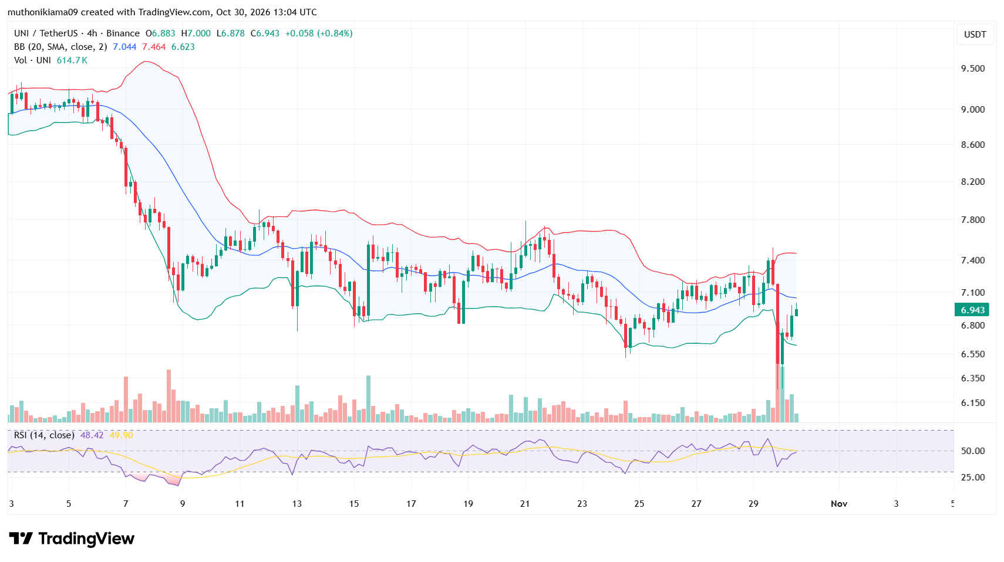Click the RSI 25.00 scale label
This screenshot has width=1004, height=562.
(x=973, y=477)
